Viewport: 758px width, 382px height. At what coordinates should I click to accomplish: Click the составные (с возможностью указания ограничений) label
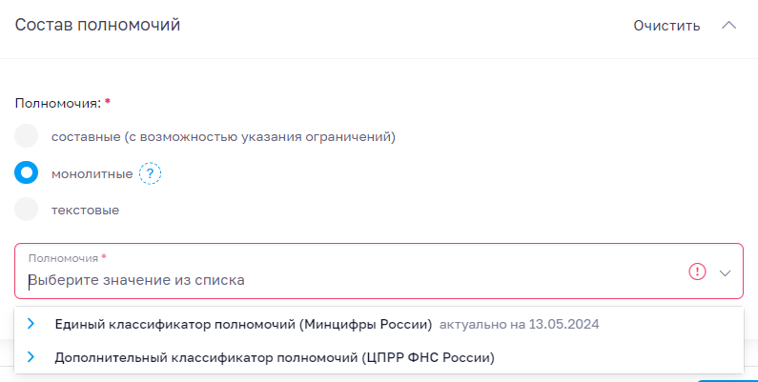[223, 137]
